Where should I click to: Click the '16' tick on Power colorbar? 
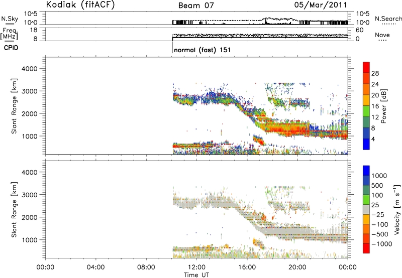tap(375, 106)
